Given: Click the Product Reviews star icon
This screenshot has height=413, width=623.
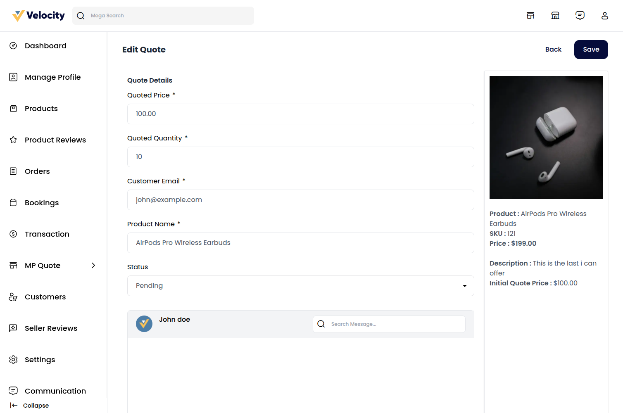Looking at the screenshot, I should [13, 140].
